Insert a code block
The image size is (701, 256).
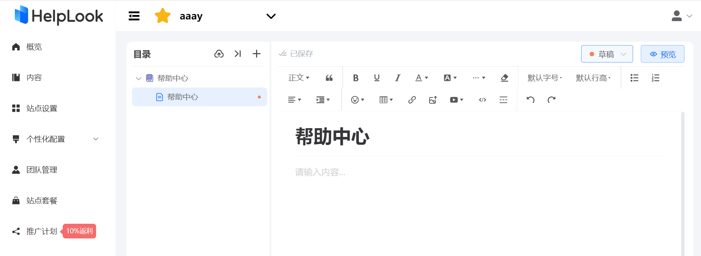(483, 100)
